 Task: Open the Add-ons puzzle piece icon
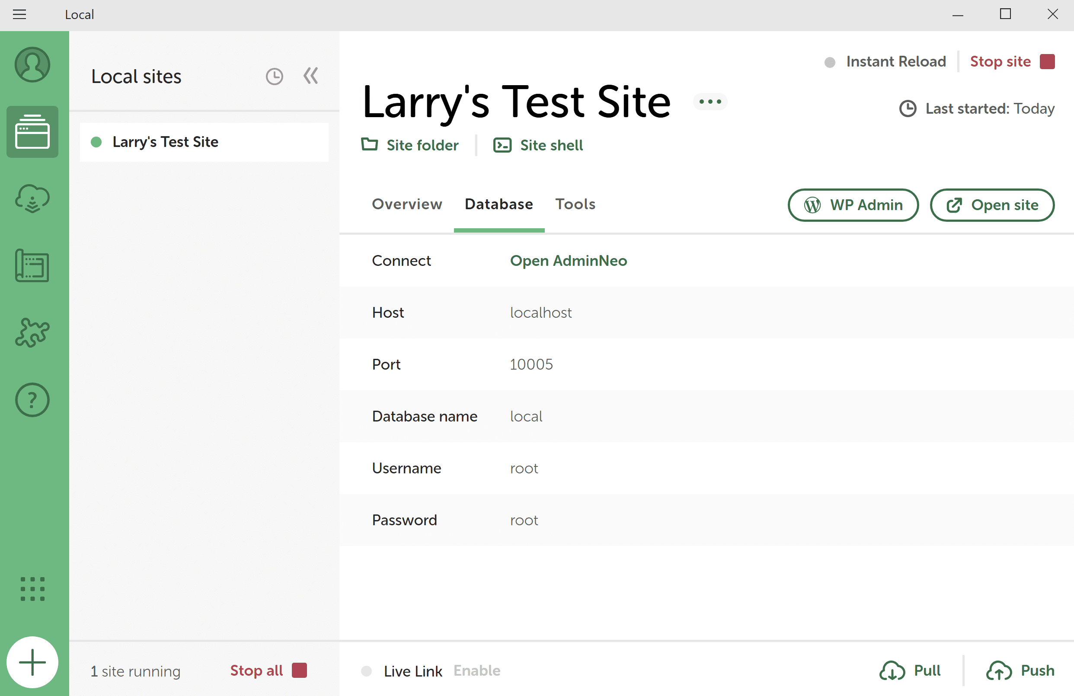coord(32,333)
